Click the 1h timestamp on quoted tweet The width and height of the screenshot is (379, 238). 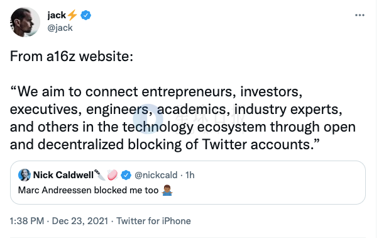190,175
